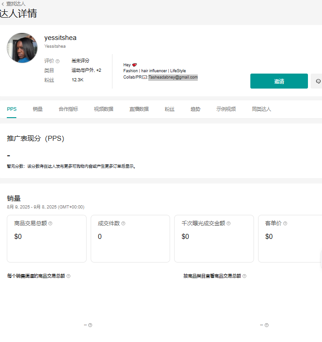Click help icon next to 按商品类目查看商品交易总额
Image resolution: width=322 pixels, height=342 pixels.
244,276
